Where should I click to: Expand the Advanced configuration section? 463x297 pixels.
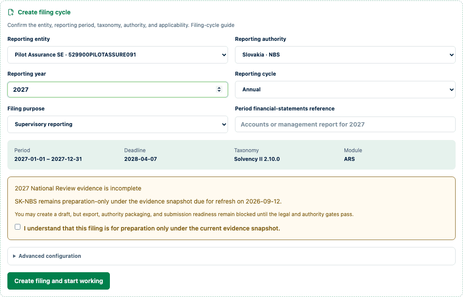pyautogui.click(x=231, y=256)
